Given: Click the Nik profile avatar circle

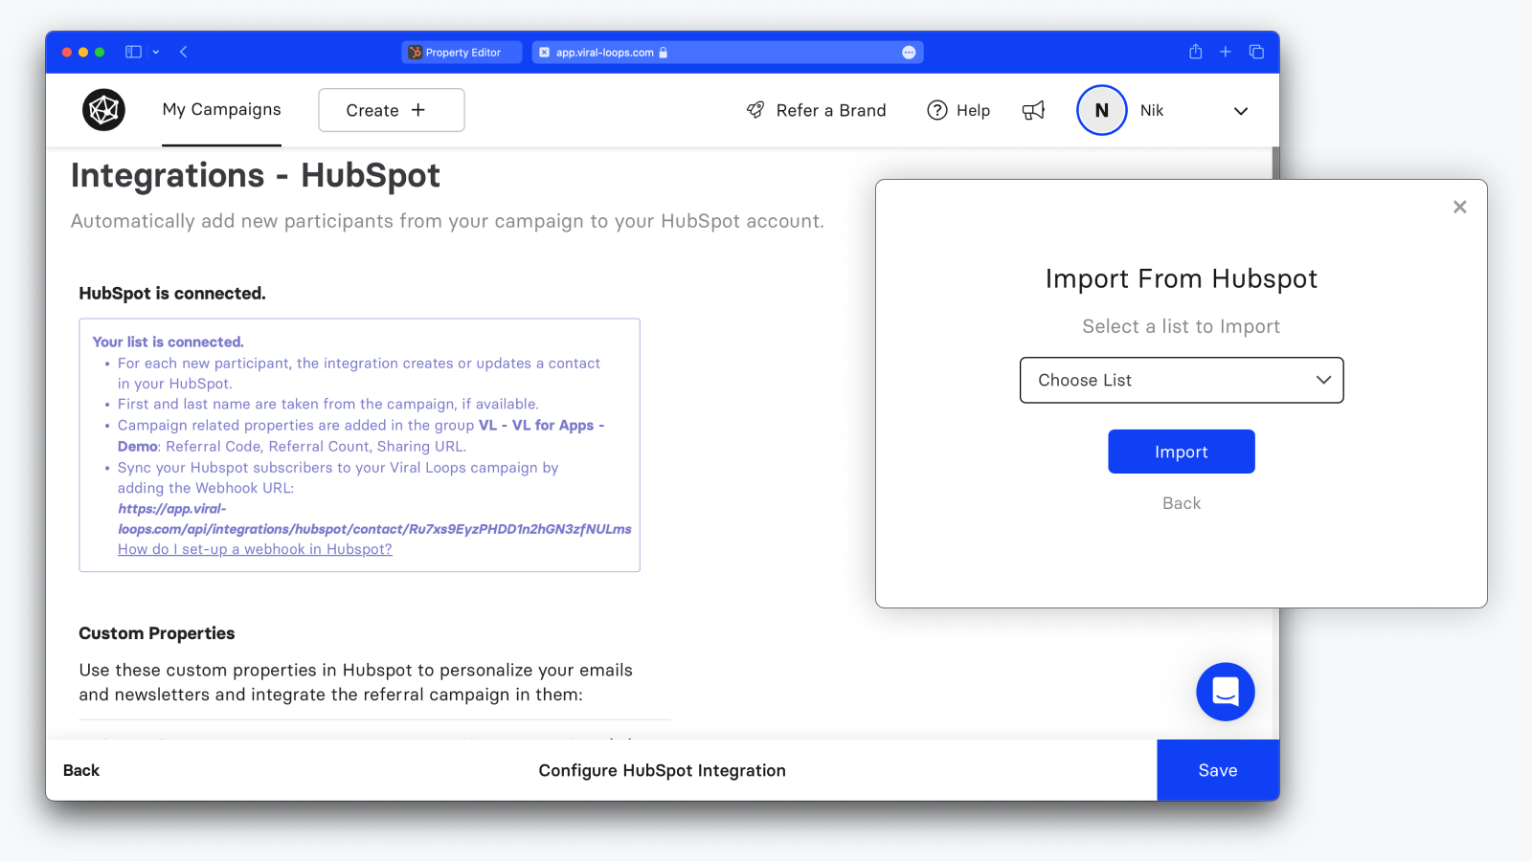Looking at the screenshot, I should (1101, 110).
